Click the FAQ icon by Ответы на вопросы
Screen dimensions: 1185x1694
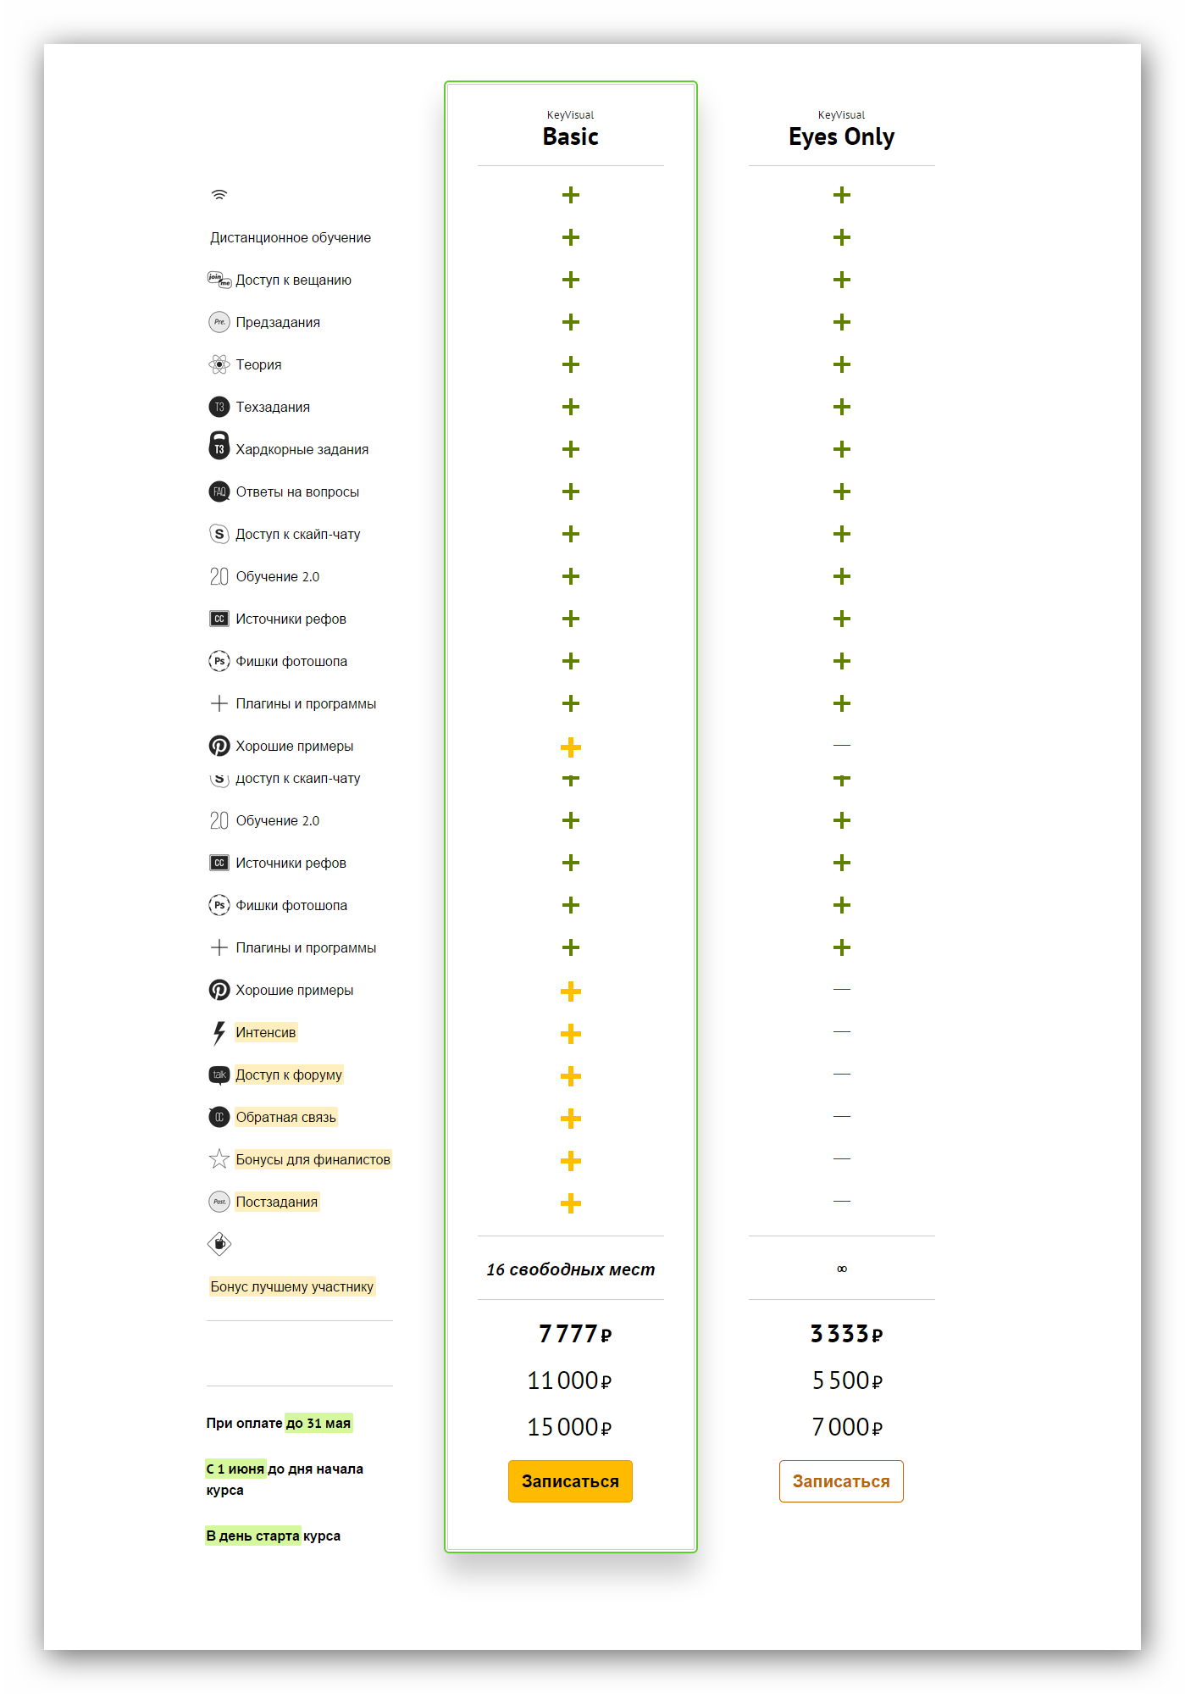tap(219, 492)
